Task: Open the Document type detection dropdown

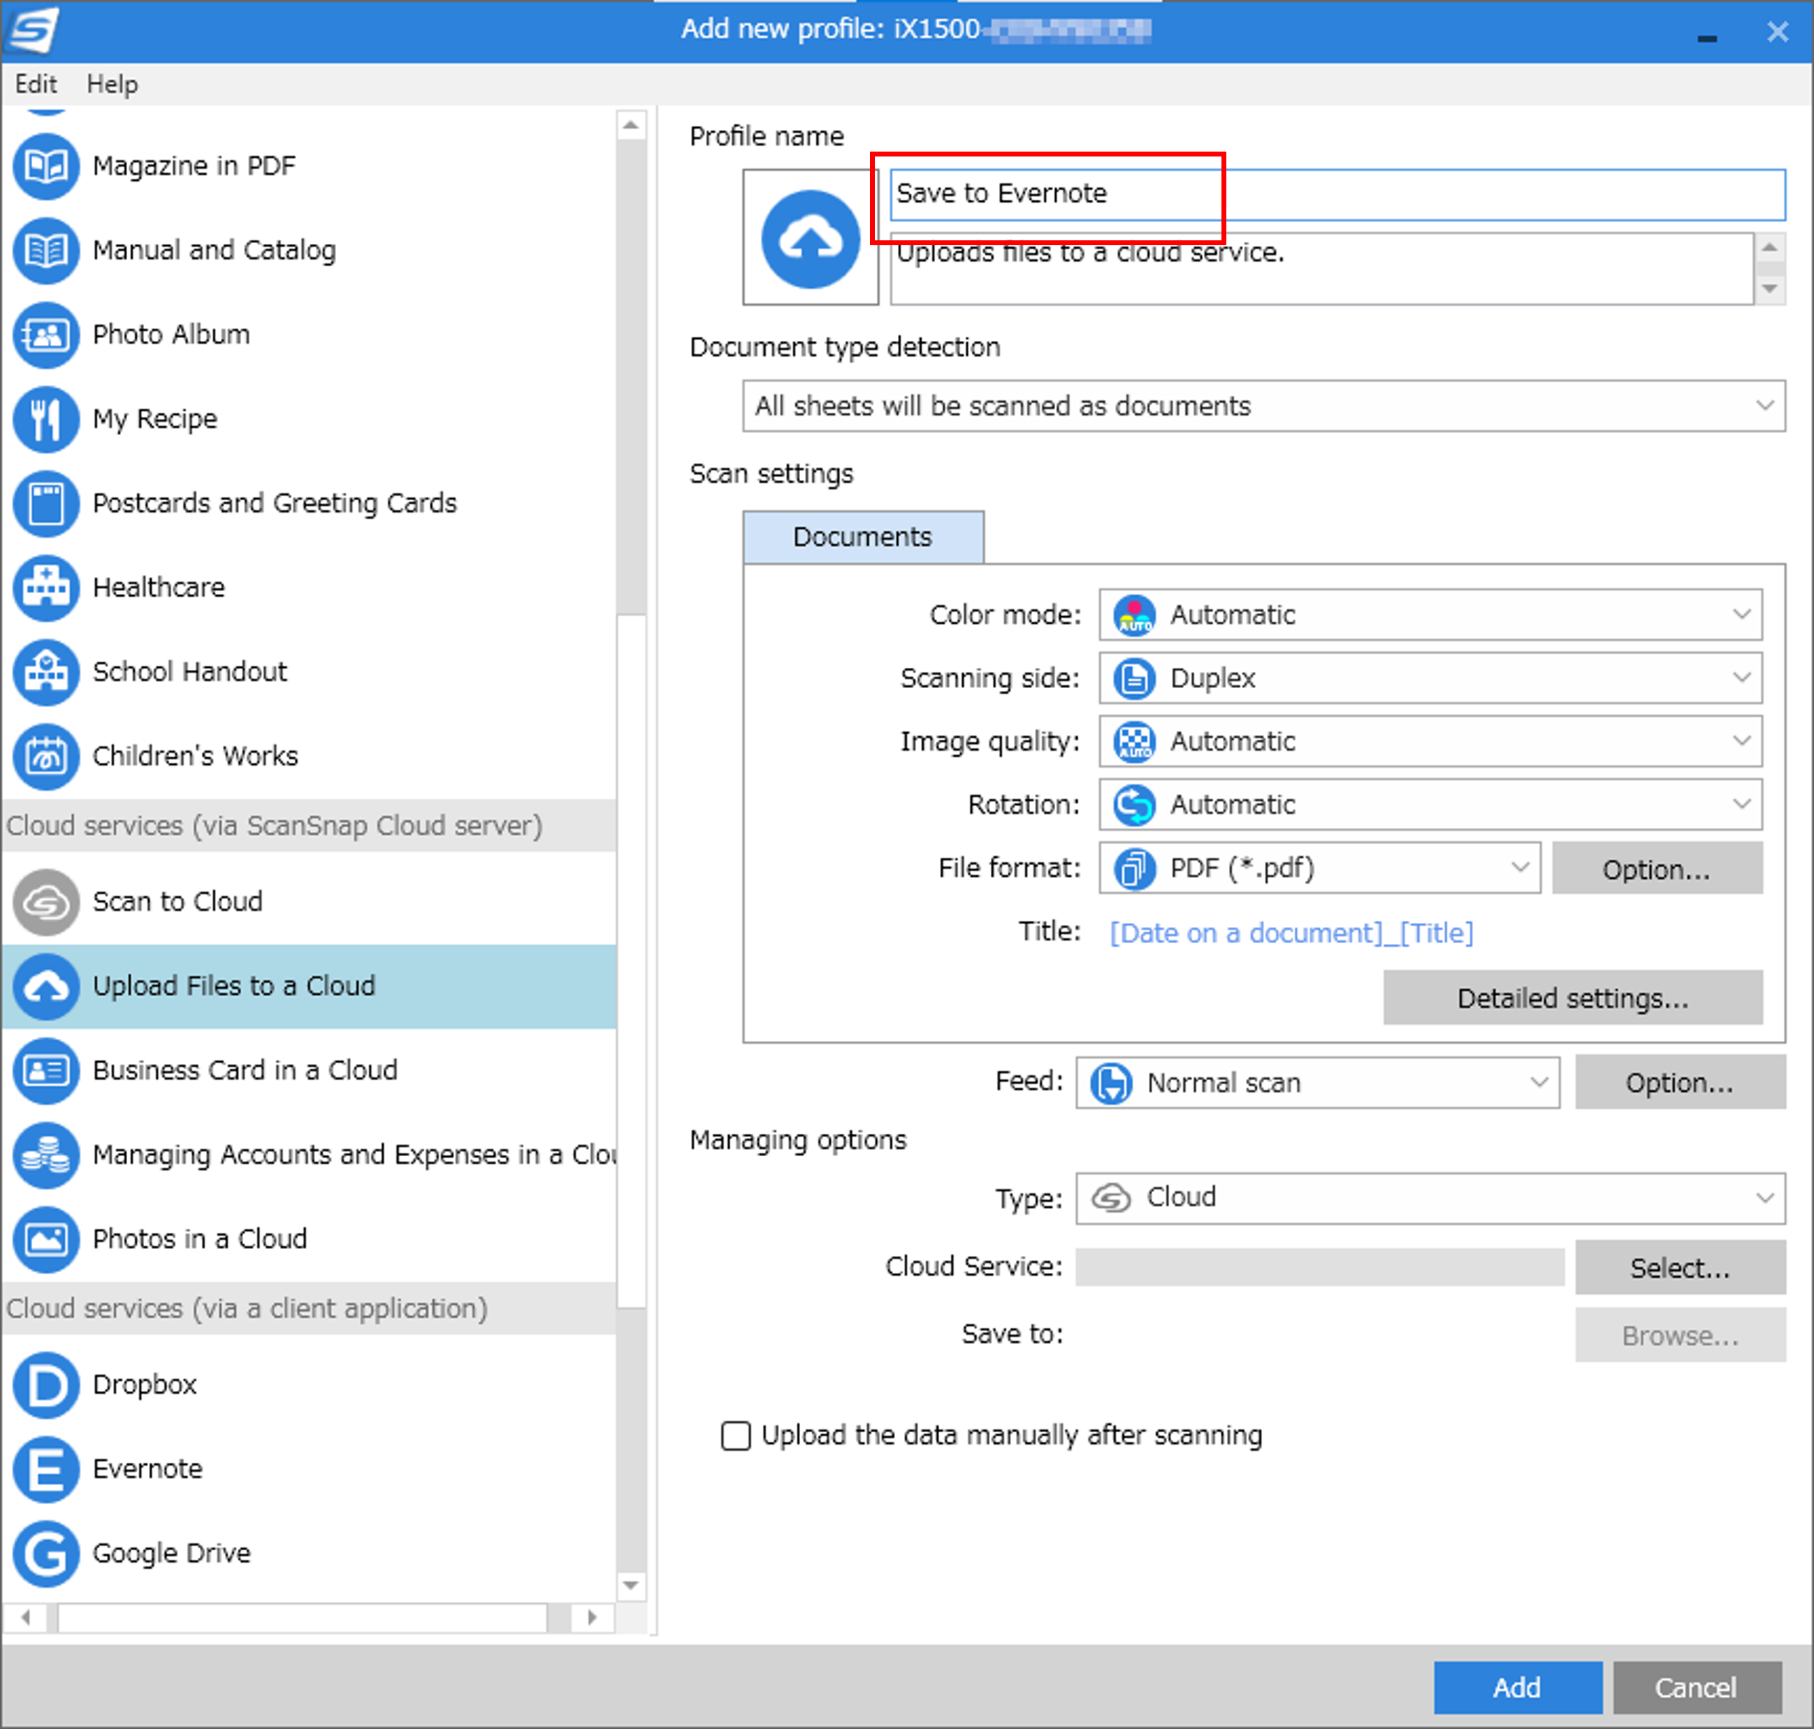Action: pyautogui.click(x=1263, y=407)
